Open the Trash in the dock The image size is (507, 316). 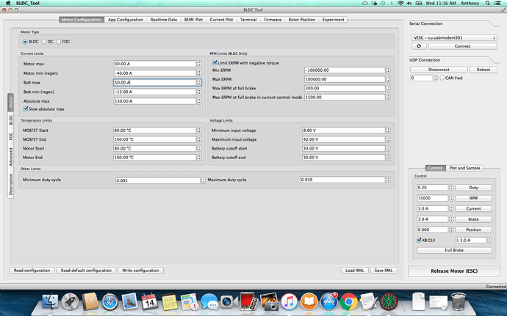coord(457,301)
